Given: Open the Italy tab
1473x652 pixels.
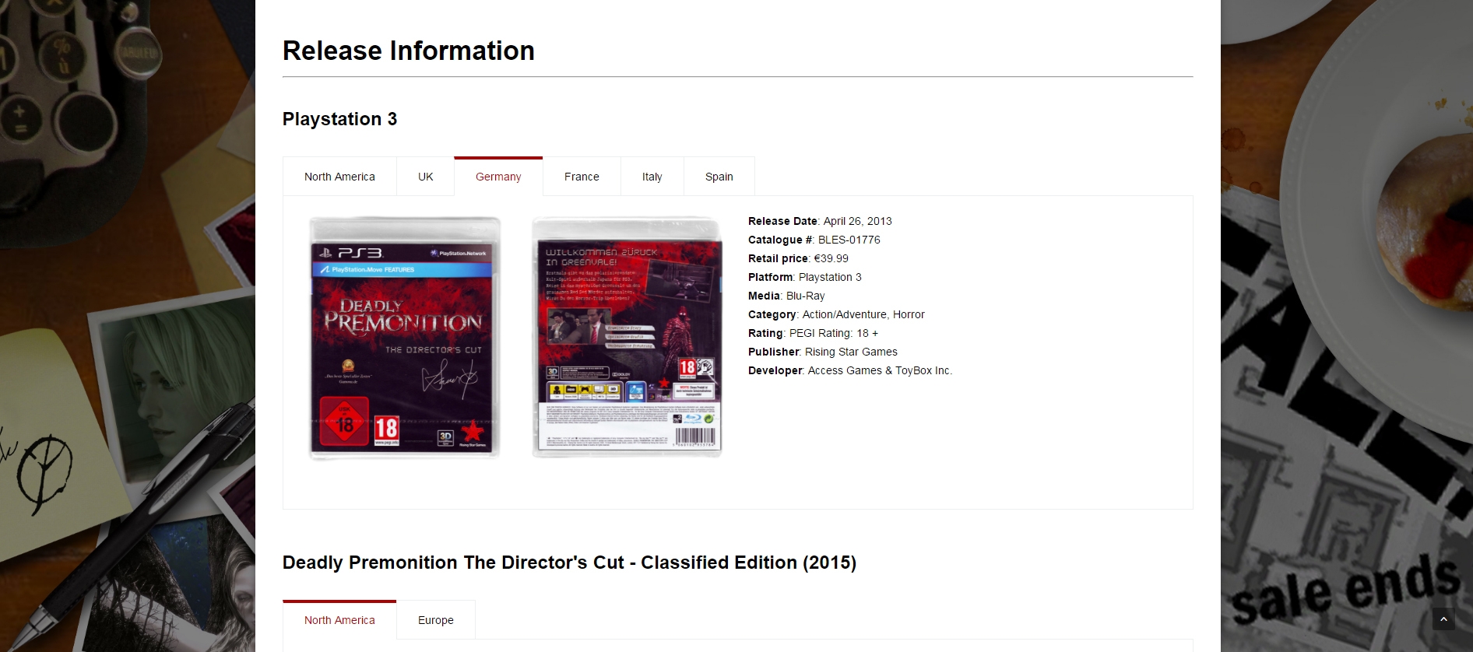Looking at the screenshot, I should [652, 177].
